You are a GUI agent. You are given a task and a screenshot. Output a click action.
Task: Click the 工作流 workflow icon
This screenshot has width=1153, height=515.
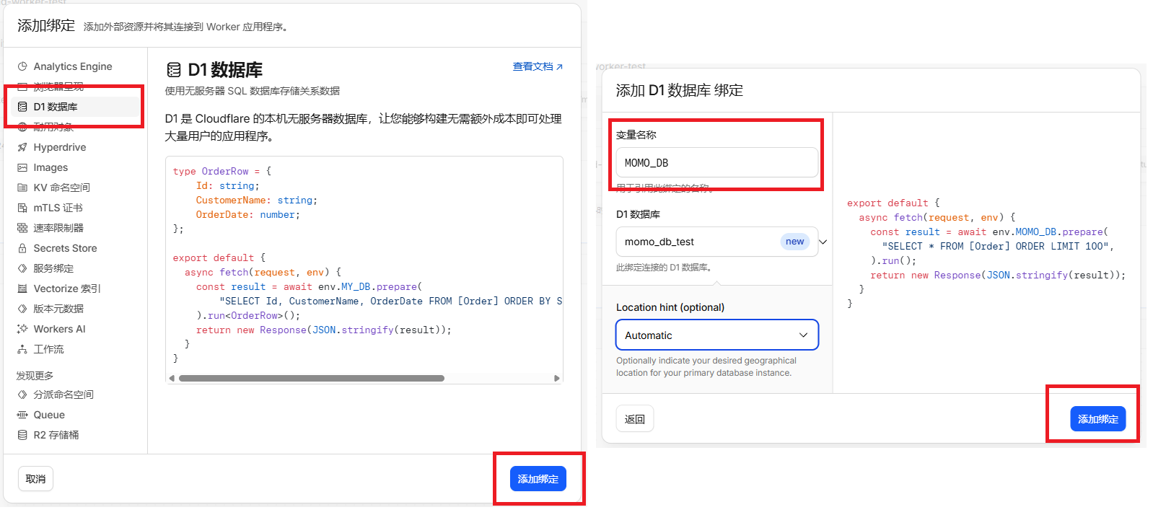tap(22, 349)
